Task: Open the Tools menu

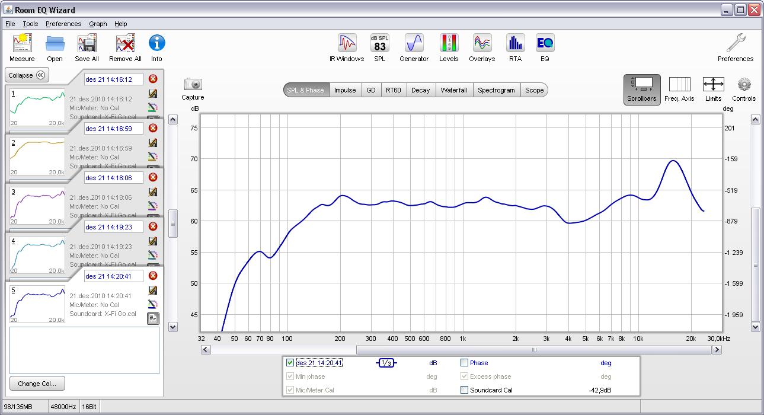Action: pyautogui.click(x=30, y=24)
